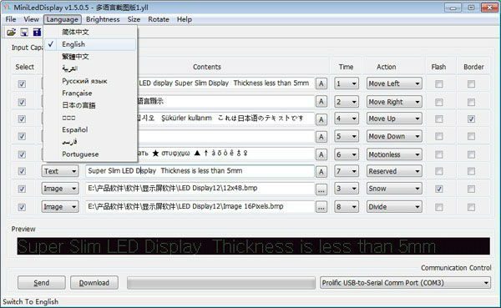Enable Flash for the Divide row
The image size is (501, 308).
439,207
